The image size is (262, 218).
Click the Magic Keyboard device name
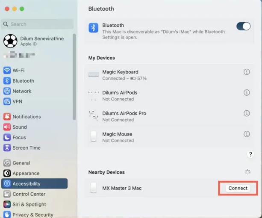120,72
